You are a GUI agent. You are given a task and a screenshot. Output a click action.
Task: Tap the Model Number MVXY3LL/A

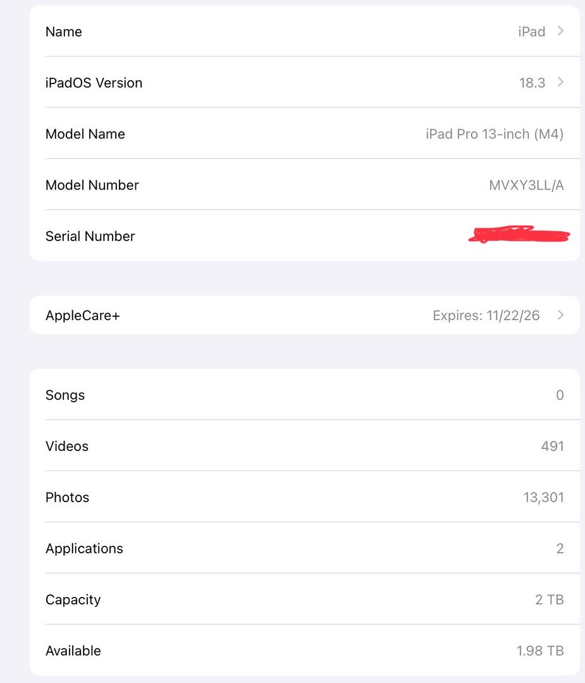point(526,185)
